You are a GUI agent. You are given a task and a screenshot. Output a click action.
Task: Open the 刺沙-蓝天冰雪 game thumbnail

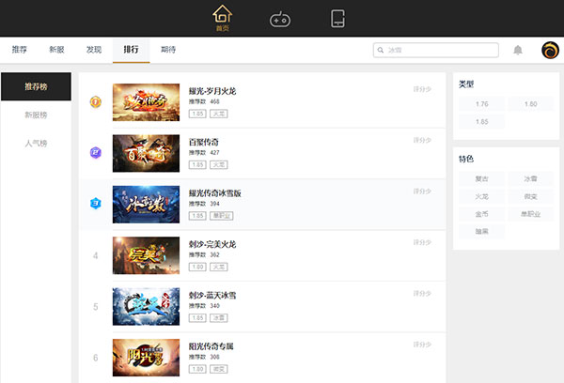tap(146, 306)
